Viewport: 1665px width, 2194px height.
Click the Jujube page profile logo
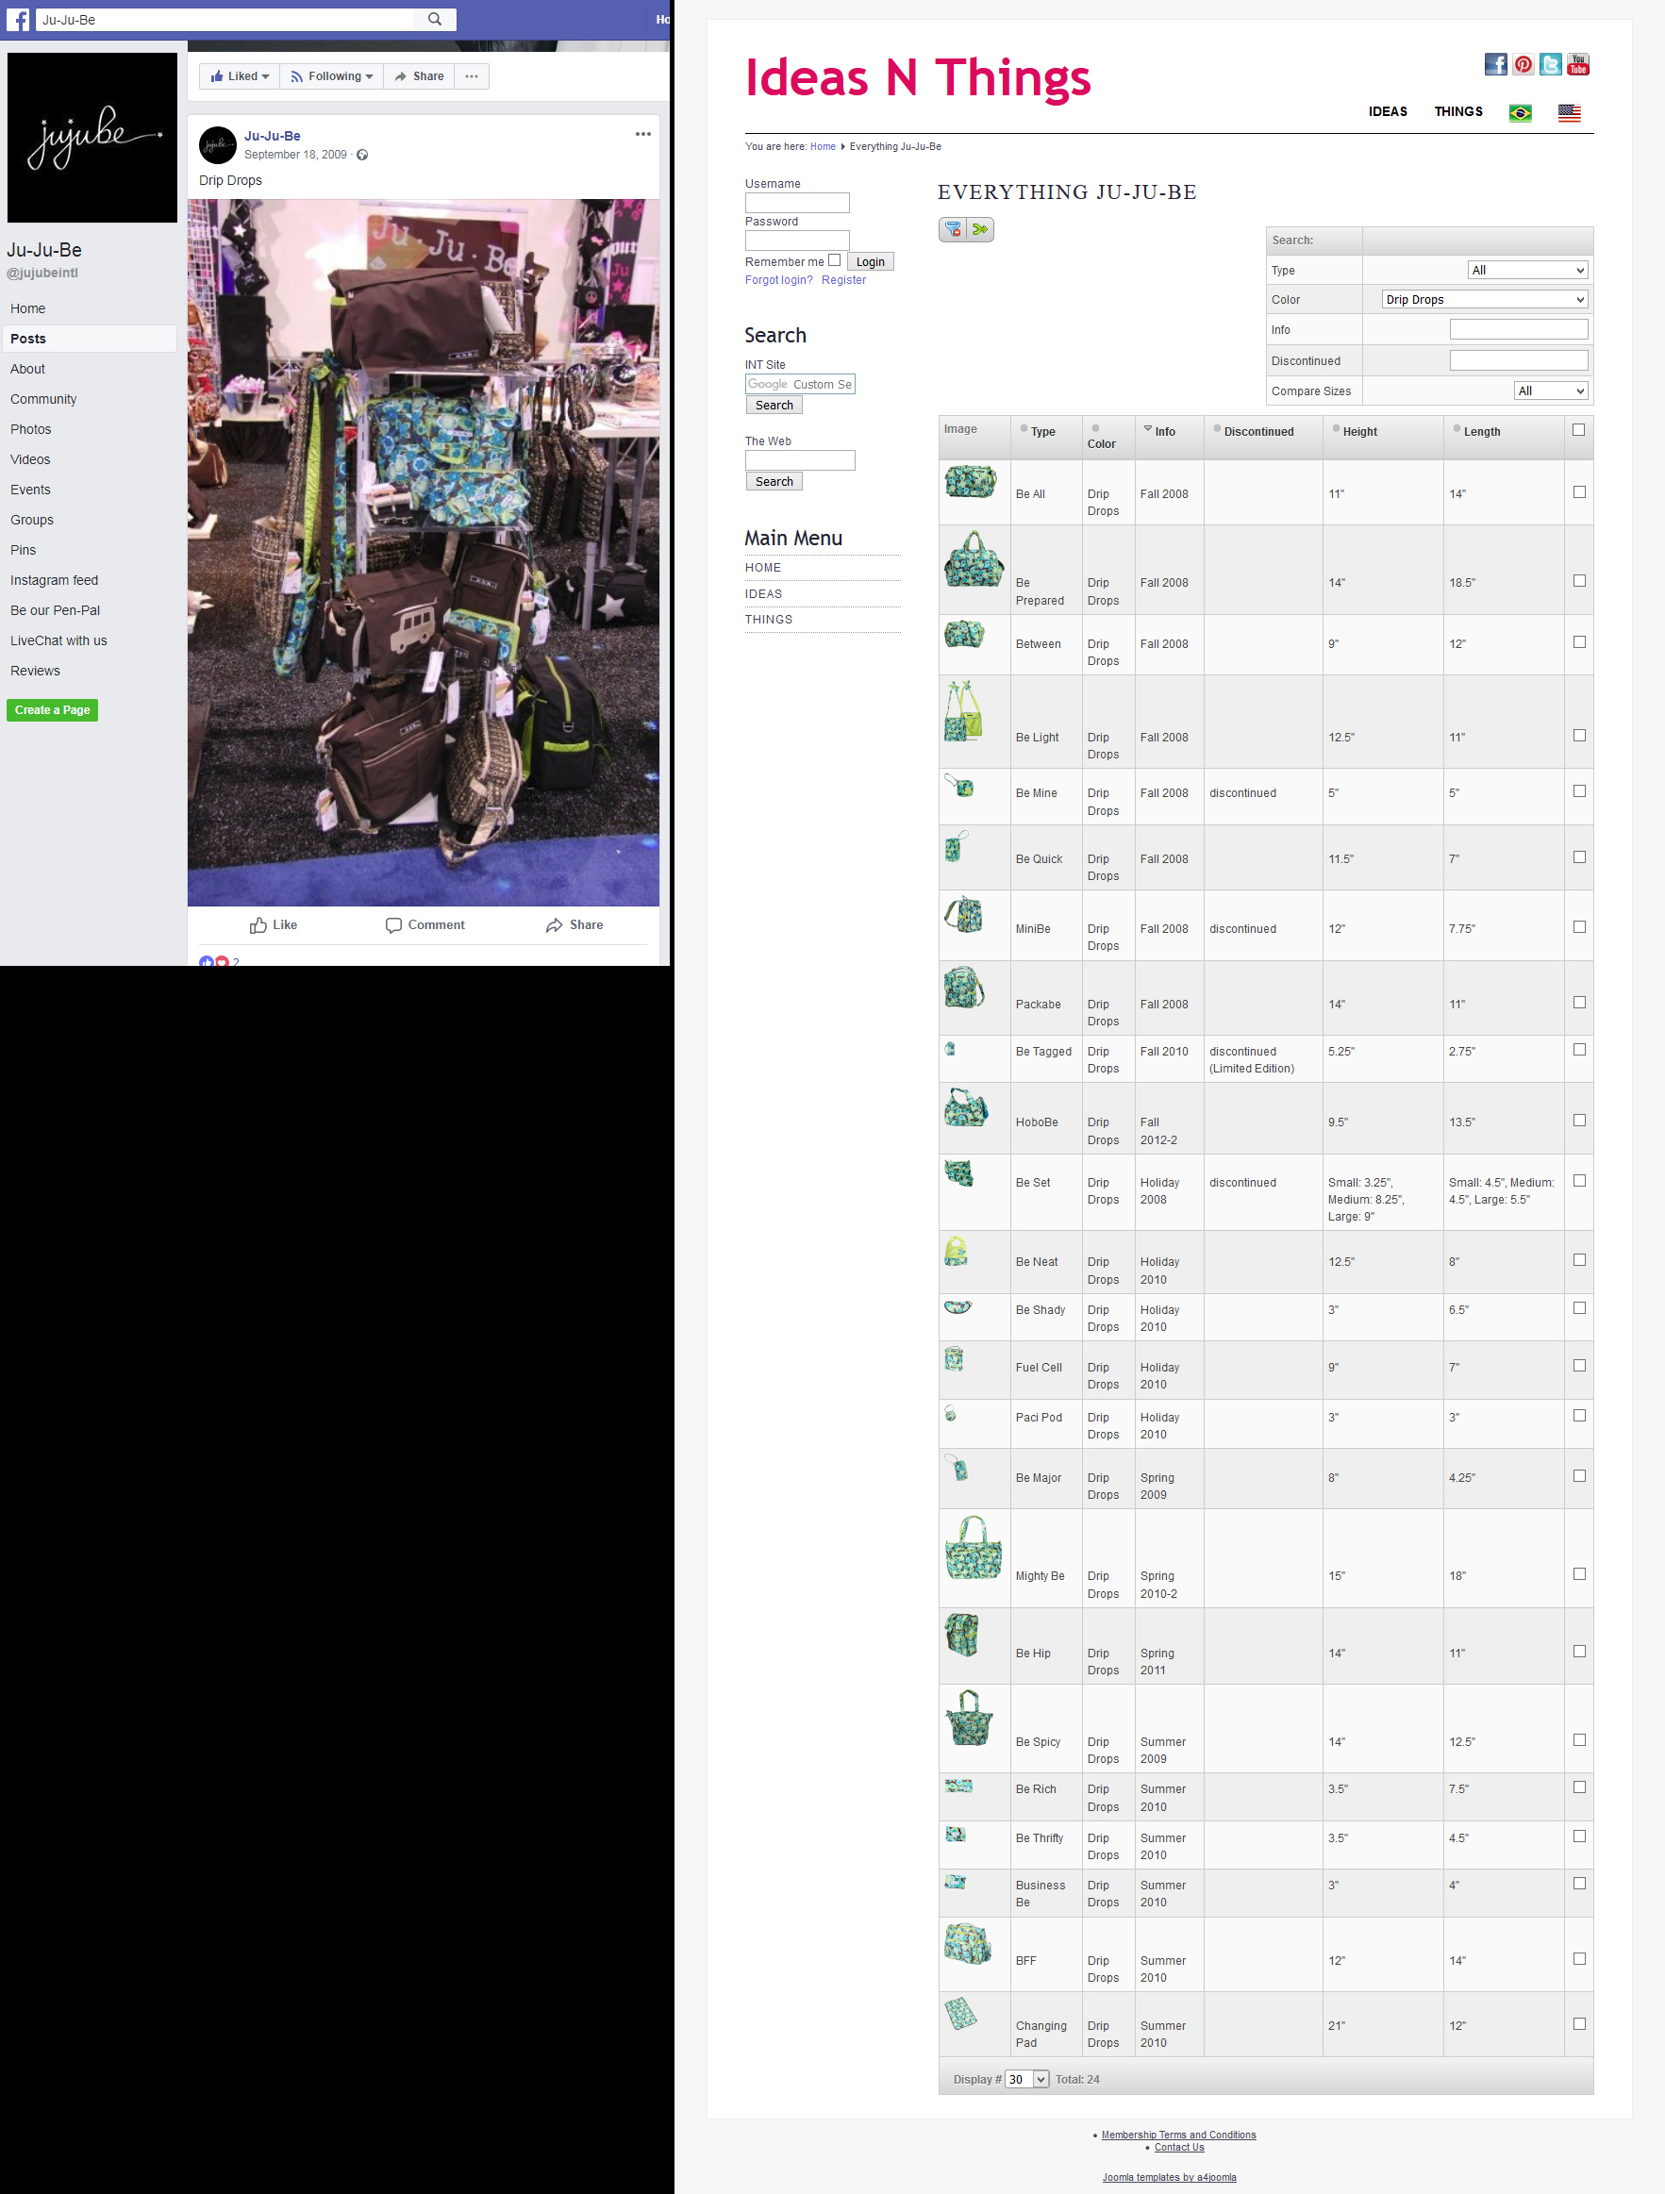pos(92,138)
